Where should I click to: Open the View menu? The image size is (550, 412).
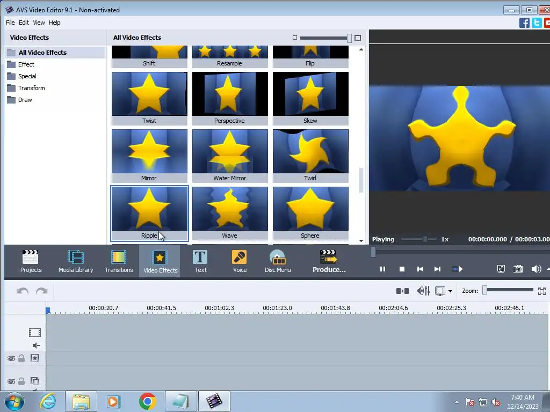[39, 23]
